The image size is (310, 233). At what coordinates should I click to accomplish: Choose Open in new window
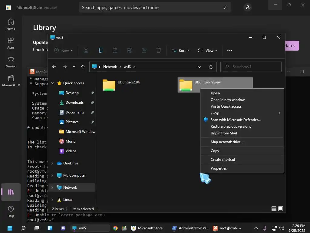pyautogui.click(x=242, y=100)
